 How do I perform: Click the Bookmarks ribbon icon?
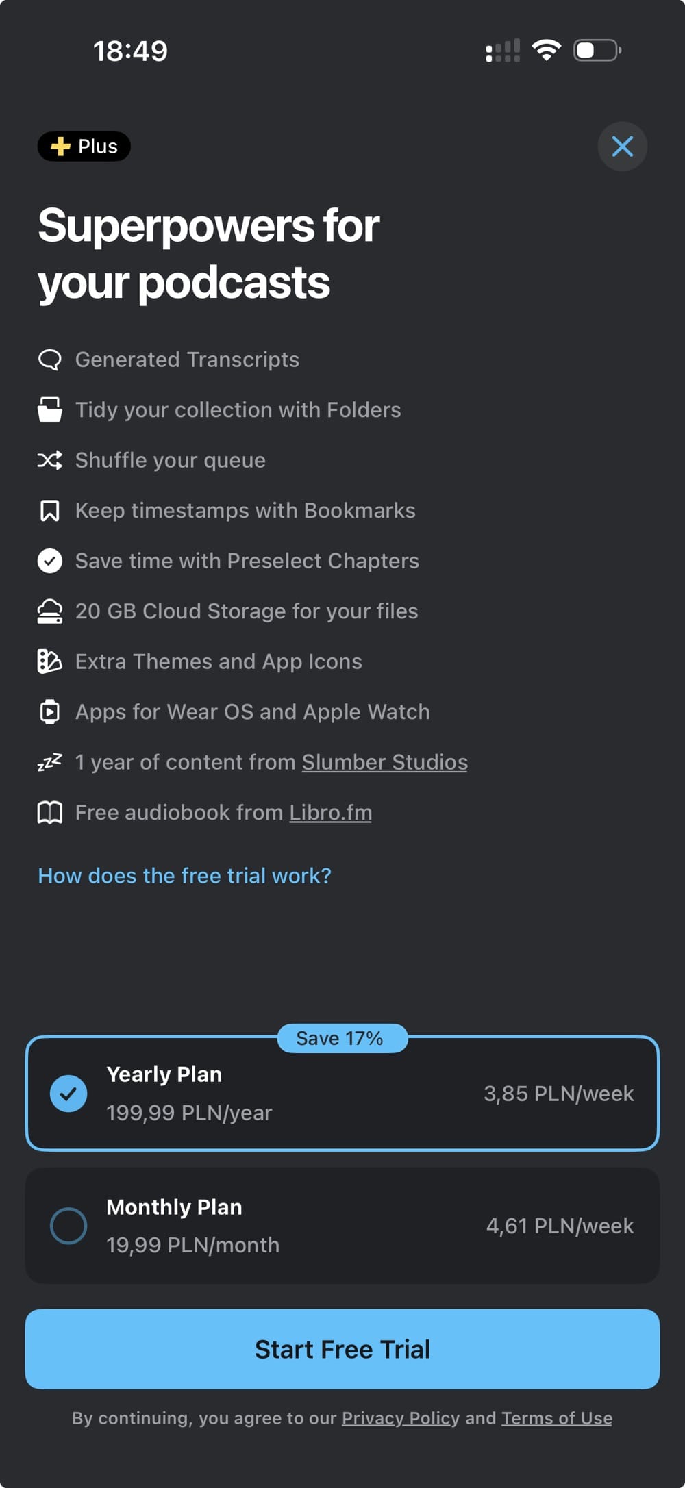click(49, 510)
